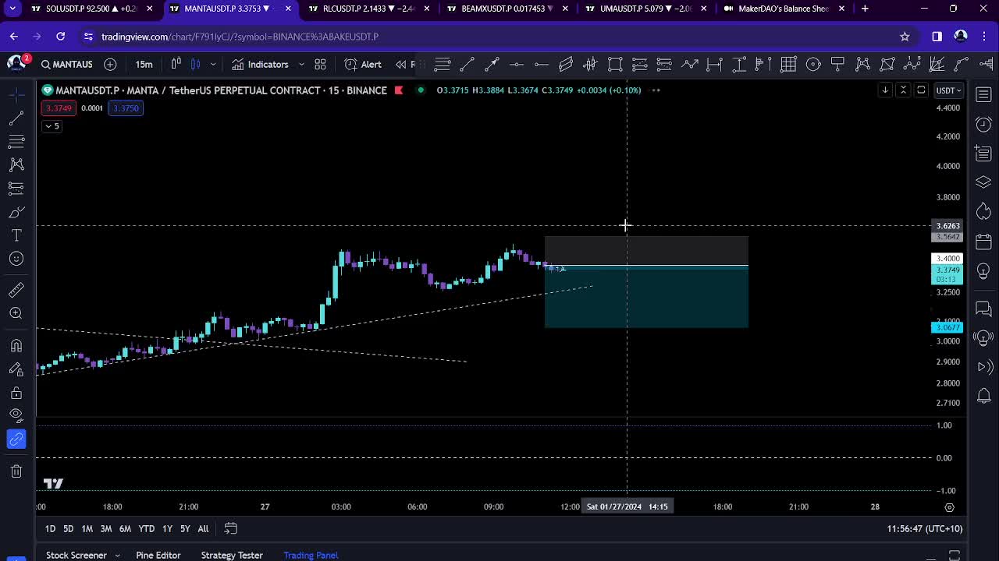
Task: Toggle the highlighted sync drawings link icon
Action: 16,439
